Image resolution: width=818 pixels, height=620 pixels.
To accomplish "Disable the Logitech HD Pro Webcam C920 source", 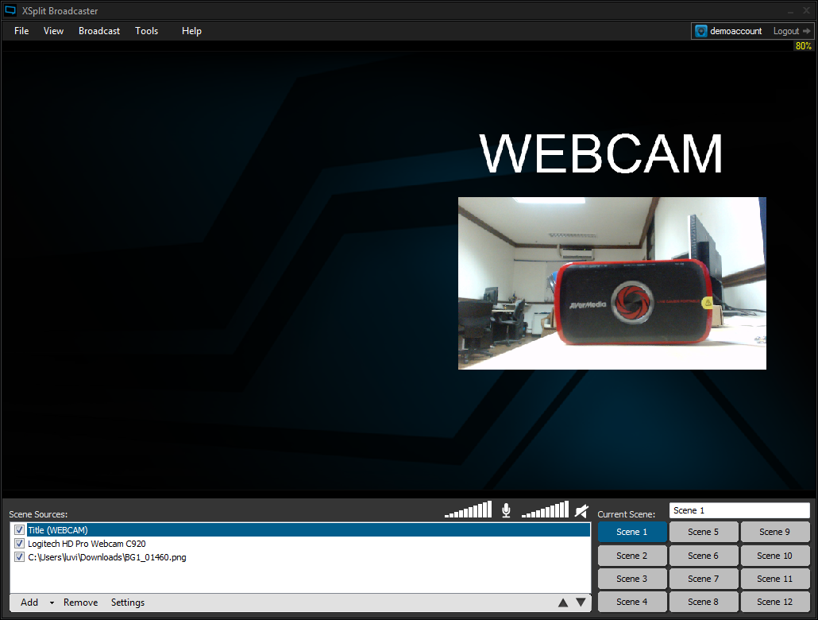I will click(x=18, y=543).
